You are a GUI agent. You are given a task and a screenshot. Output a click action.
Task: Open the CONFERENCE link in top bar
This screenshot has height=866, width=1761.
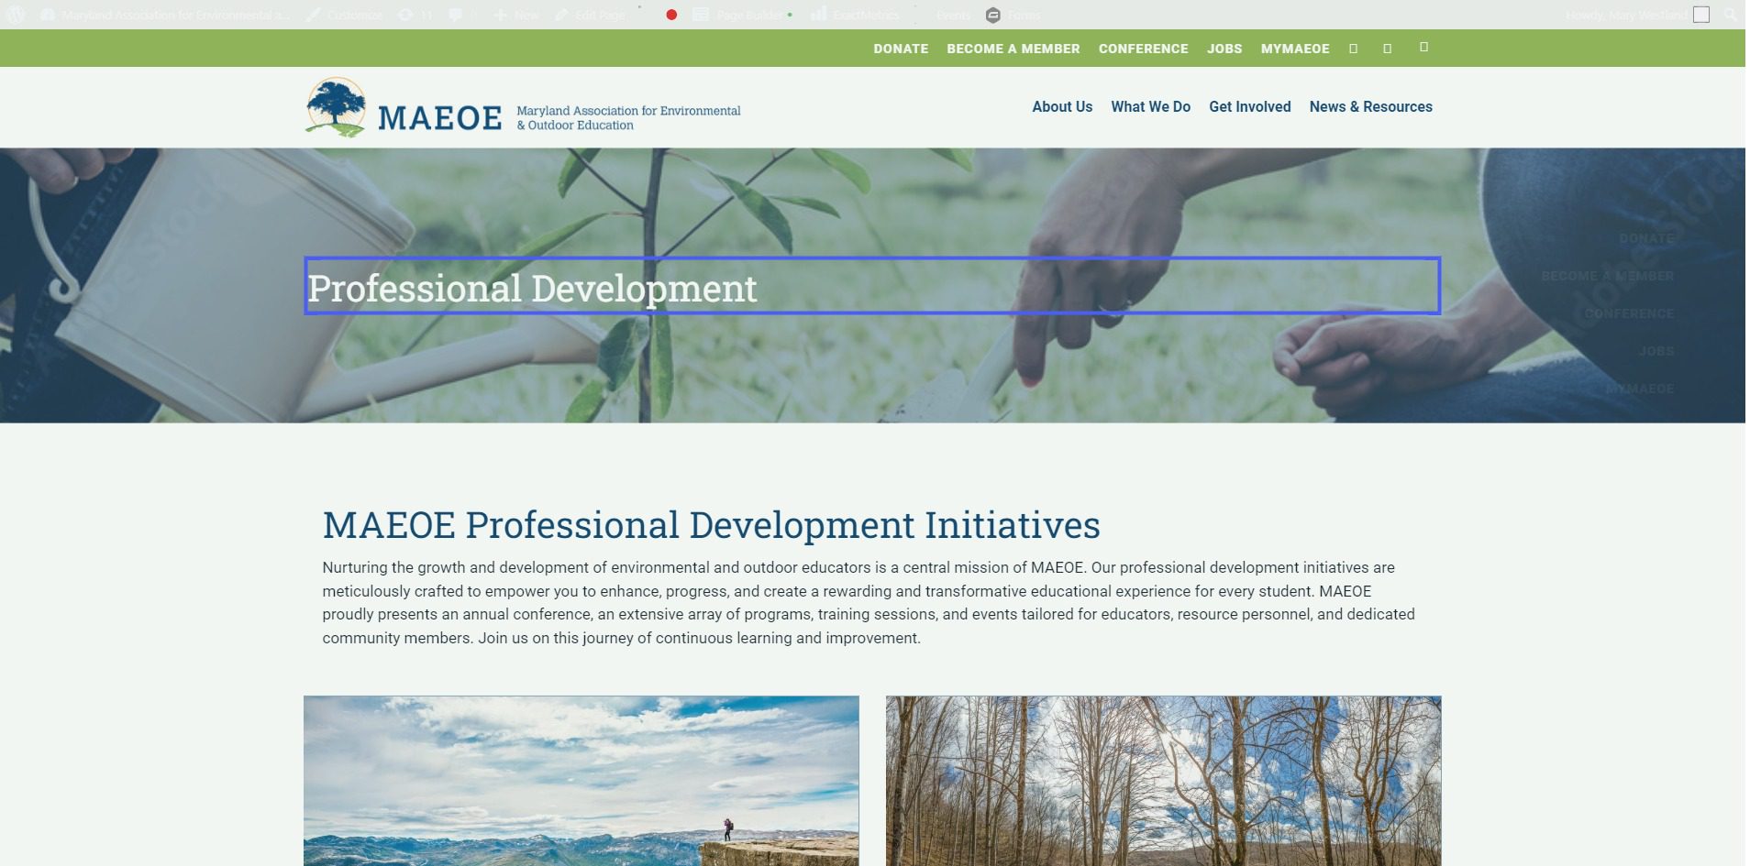(x=1143, y=49)
